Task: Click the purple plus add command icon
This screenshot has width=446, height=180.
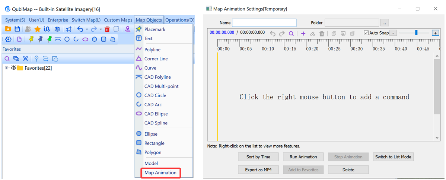Action: (303, 33)
